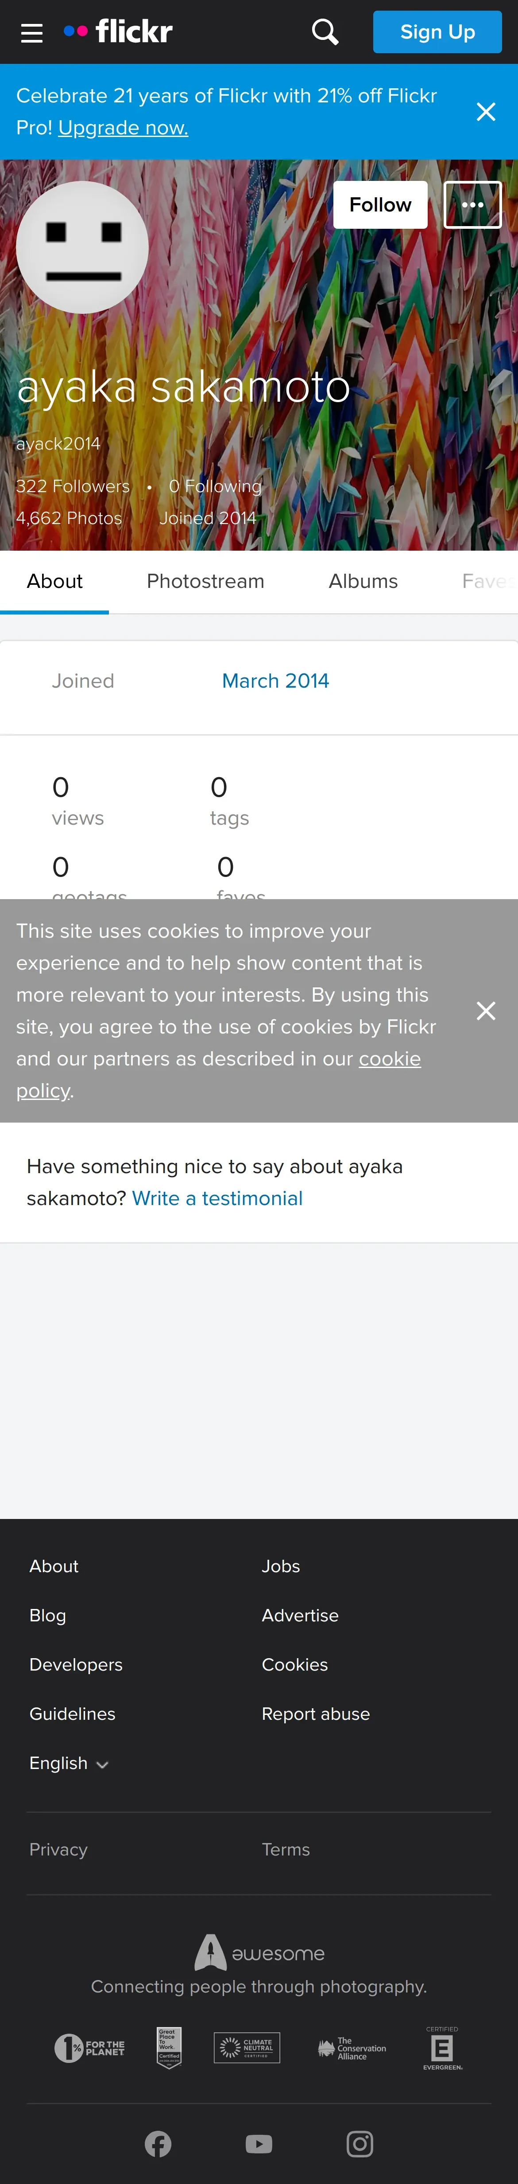Click the Sign Up button
Screen dimensions: 518x2184
[x=437, y=32]
